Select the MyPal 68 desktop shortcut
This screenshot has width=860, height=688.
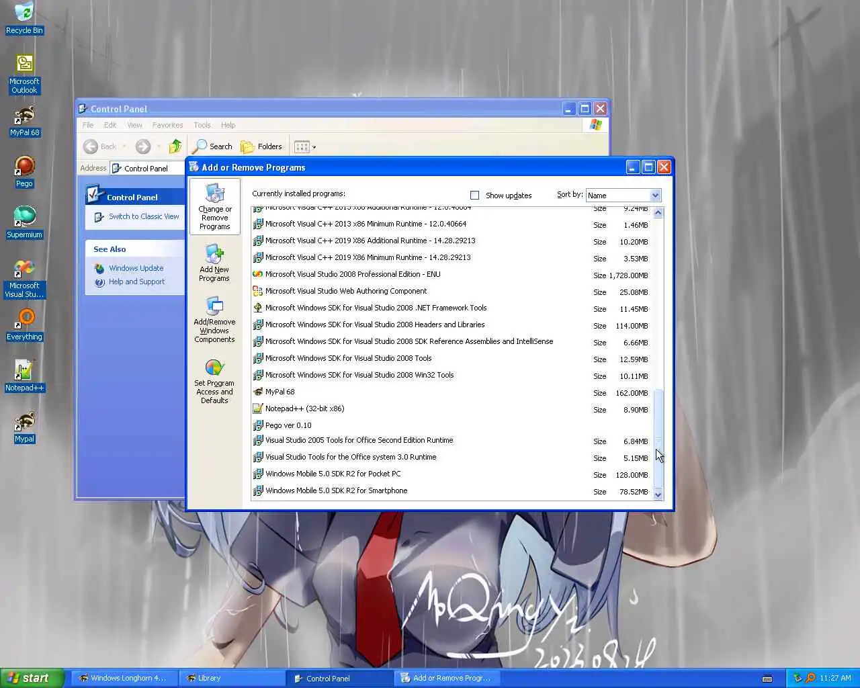tap(24, 121)
